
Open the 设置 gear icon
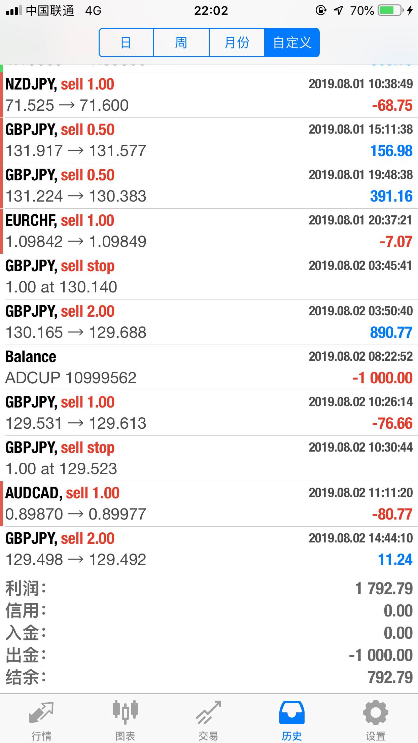tap(376, 712)
